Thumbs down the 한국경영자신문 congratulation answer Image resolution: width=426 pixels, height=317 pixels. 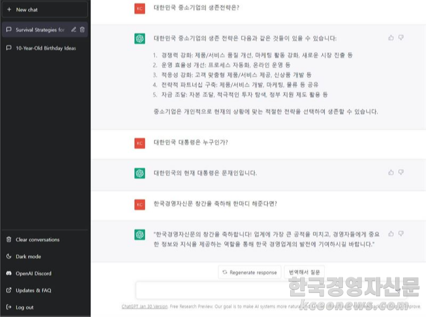click(x=401, y=234)
